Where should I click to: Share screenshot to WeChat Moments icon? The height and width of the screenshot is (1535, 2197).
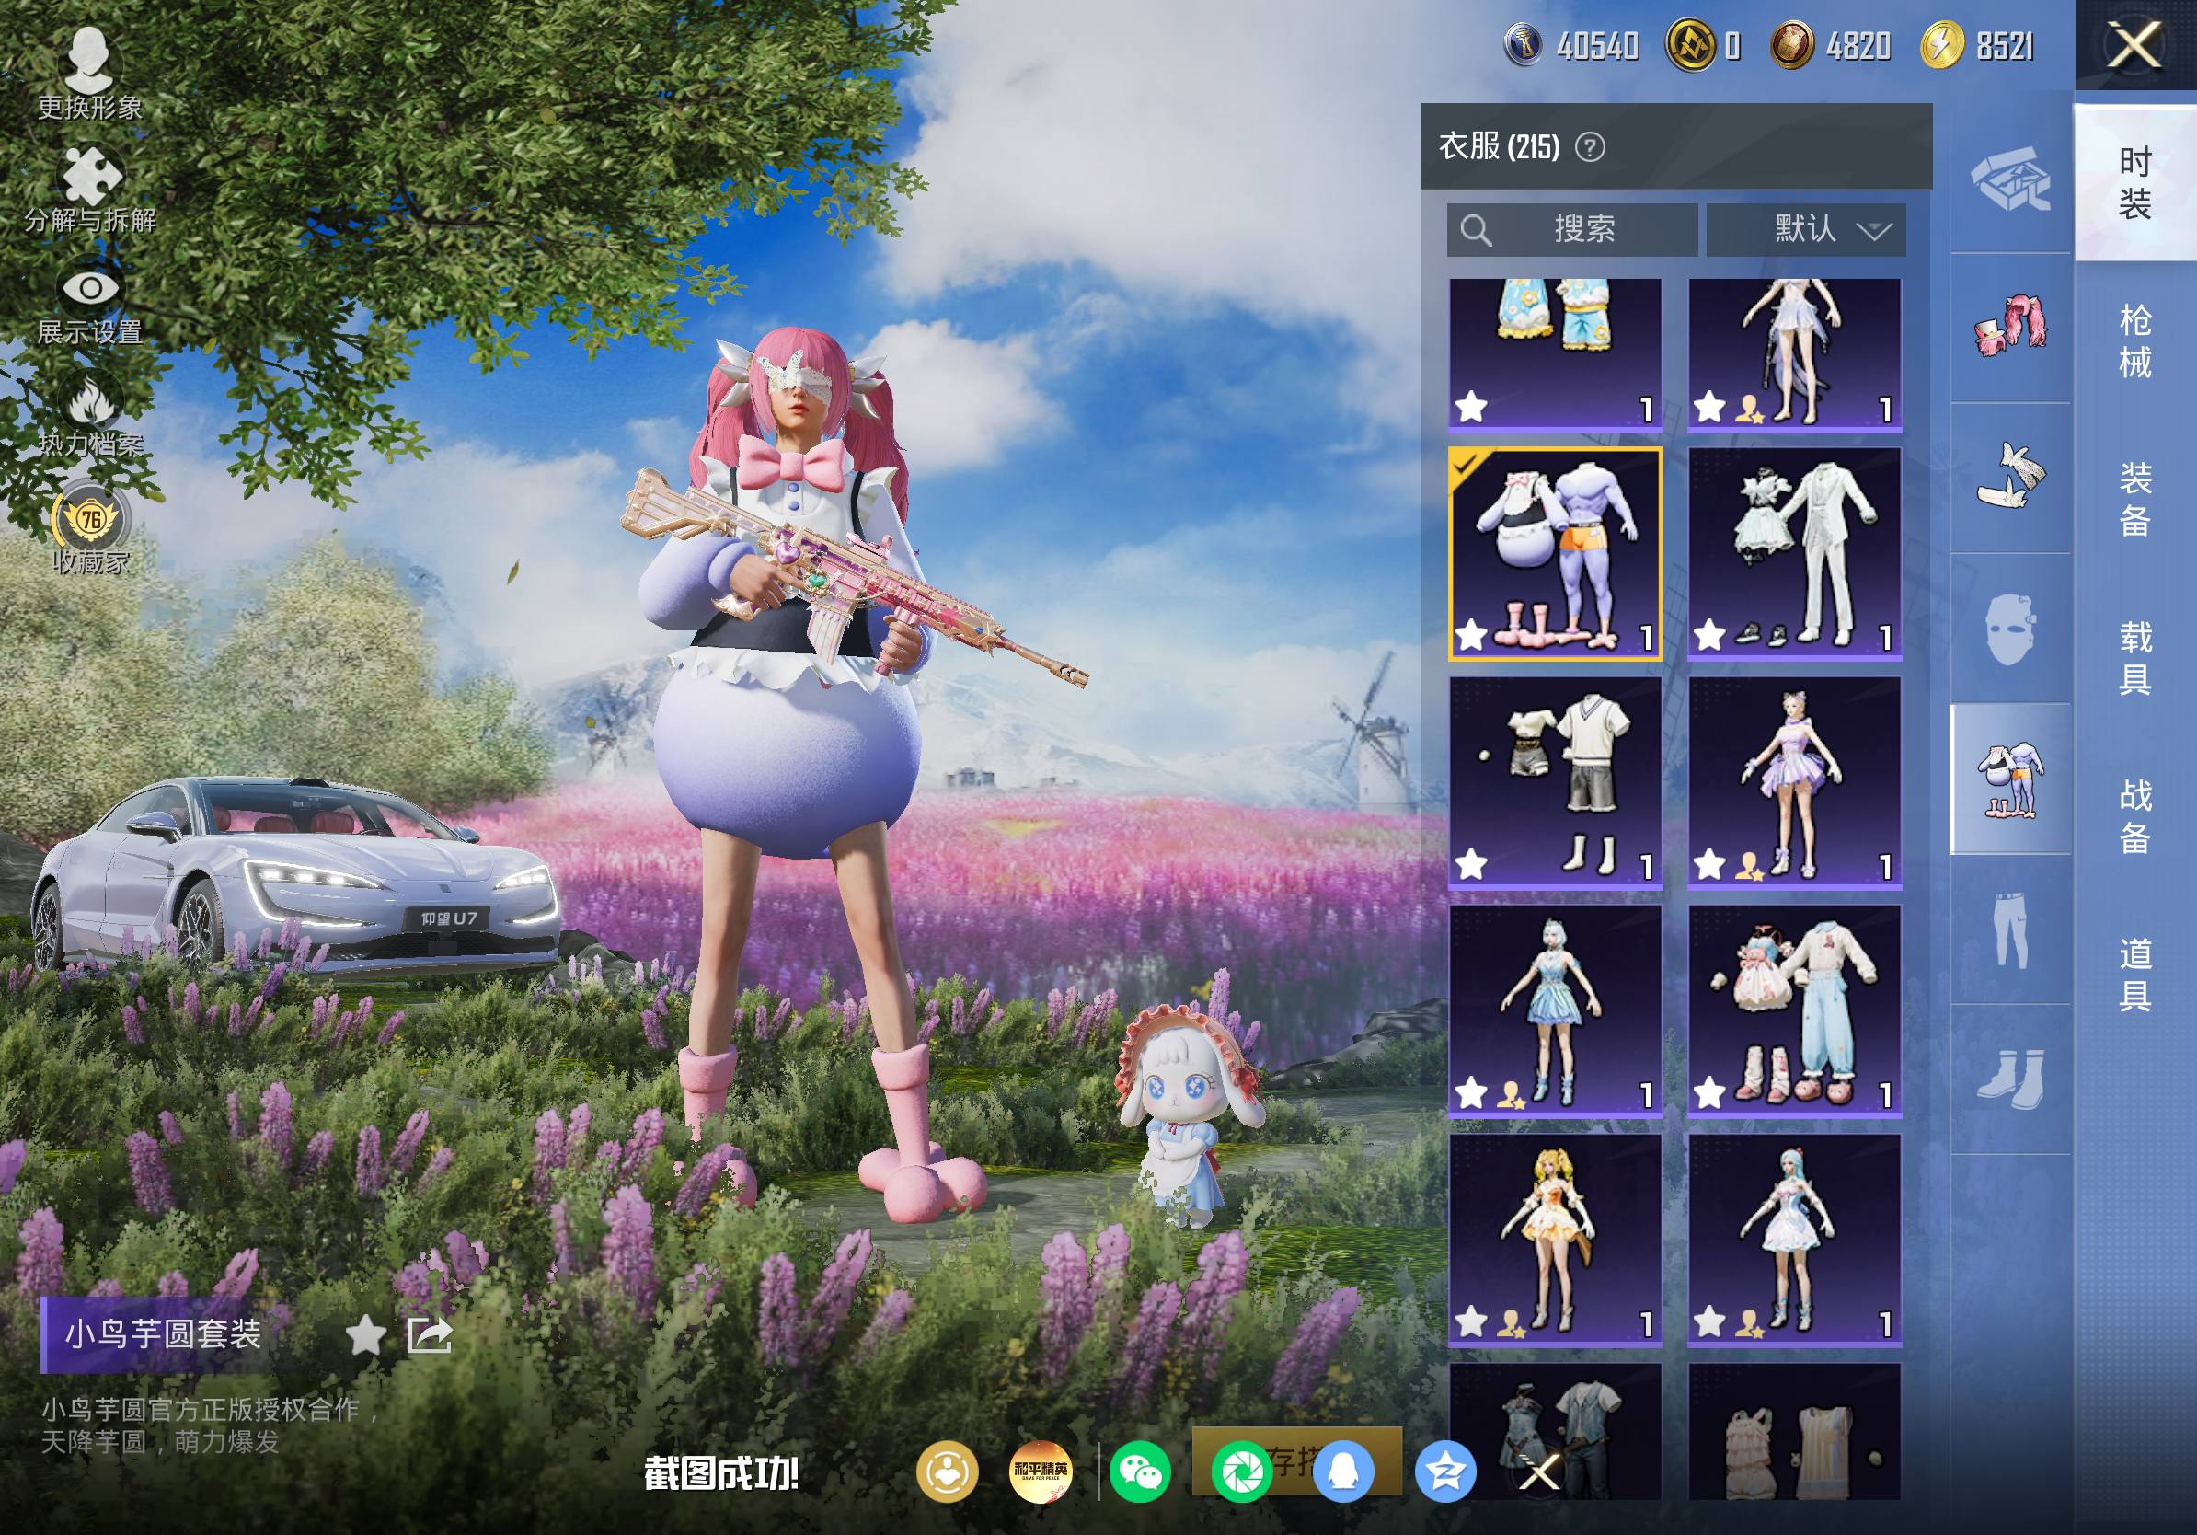pyautogui.click(x=1241, y=1472)
